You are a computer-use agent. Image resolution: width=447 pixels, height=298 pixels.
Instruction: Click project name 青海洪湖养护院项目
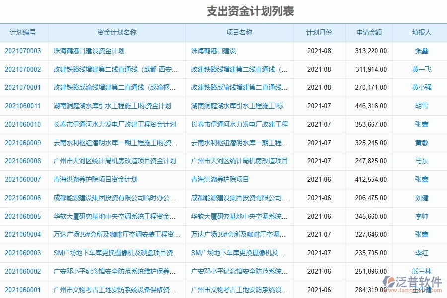[x=218, y=179]
